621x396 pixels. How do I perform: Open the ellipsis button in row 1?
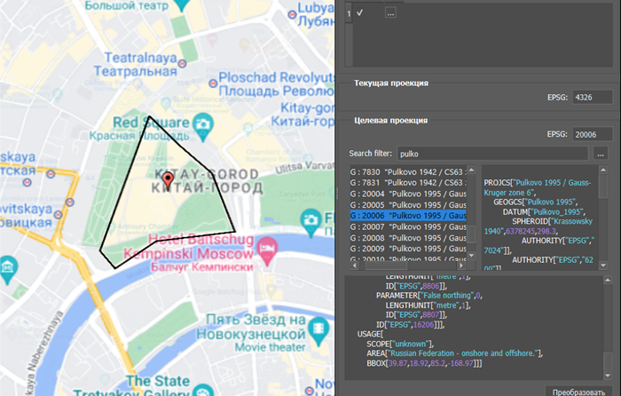[390, 12]
